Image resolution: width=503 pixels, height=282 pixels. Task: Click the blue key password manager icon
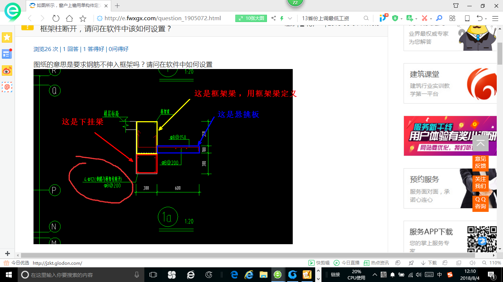(x=439, y=18)
